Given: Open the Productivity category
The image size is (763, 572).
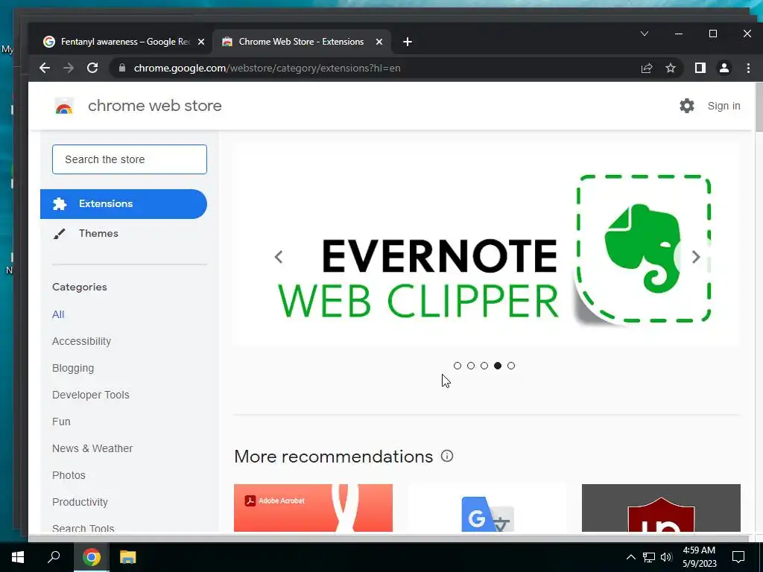Looking at the screenshot, I should click(80, 502).
